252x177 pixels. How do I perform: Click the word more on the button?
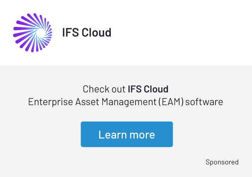(141, 135)
